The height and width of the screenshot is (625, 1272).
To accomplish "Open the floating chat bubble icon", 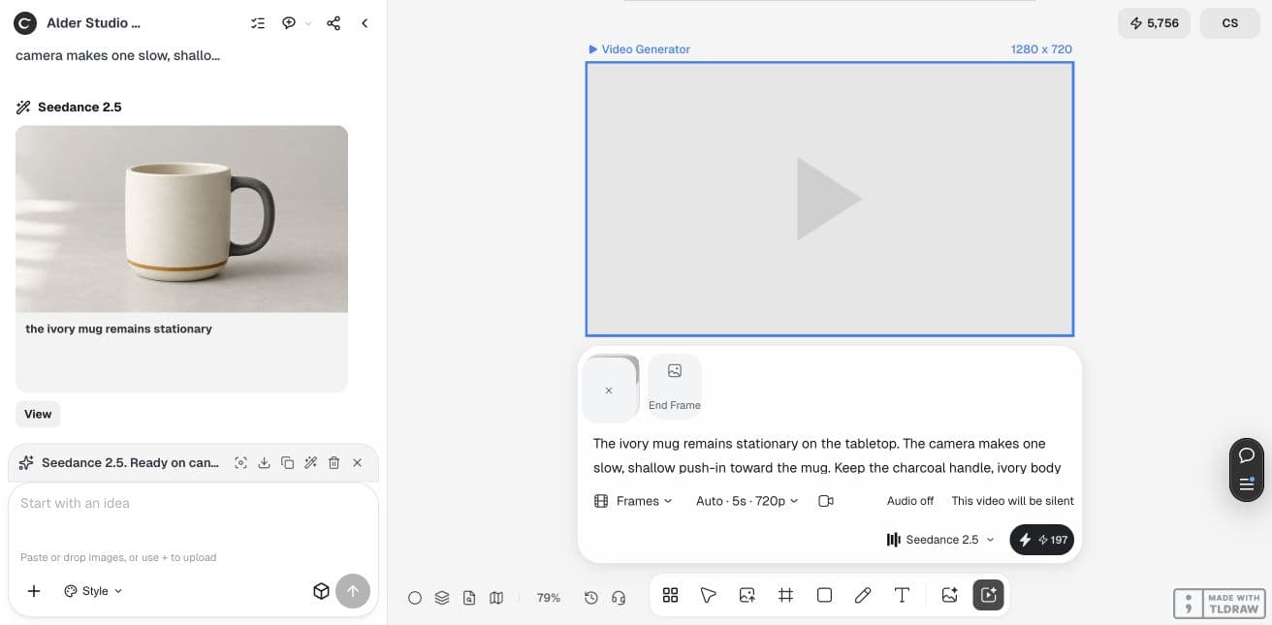I will 1247,454.
